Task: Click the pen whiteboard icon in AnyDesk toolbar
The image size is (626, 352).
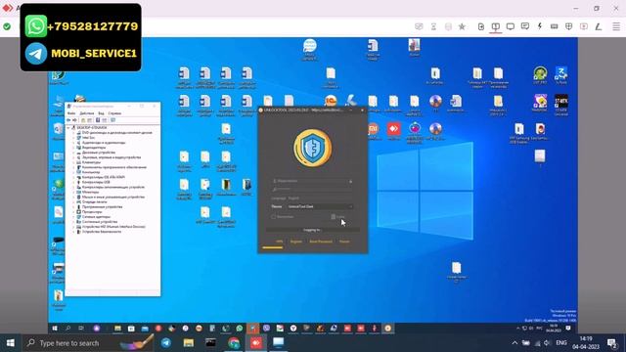Action: [x=598, y=26]
